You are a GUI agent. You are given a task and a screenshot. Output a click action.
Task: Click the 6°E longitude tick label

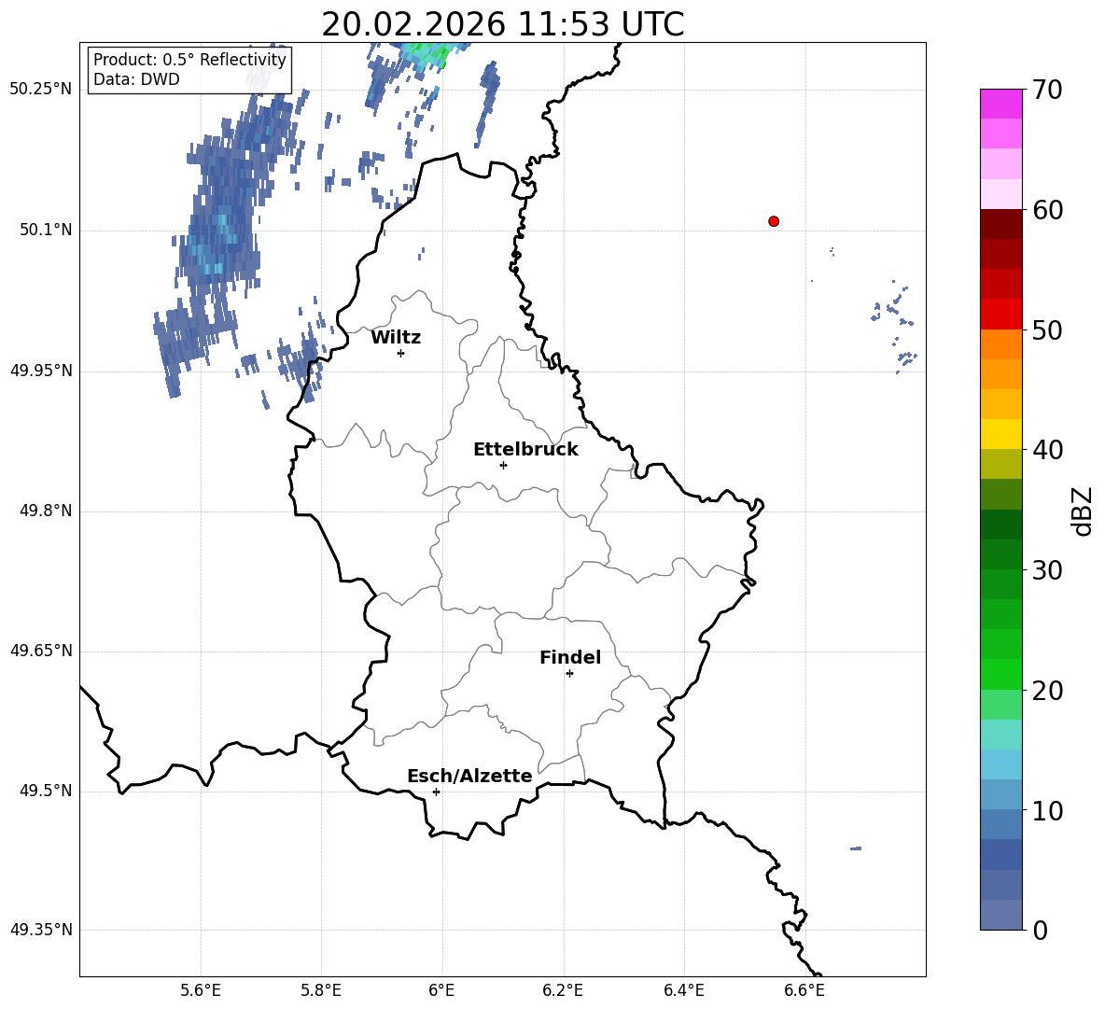(x=441, y=990)
